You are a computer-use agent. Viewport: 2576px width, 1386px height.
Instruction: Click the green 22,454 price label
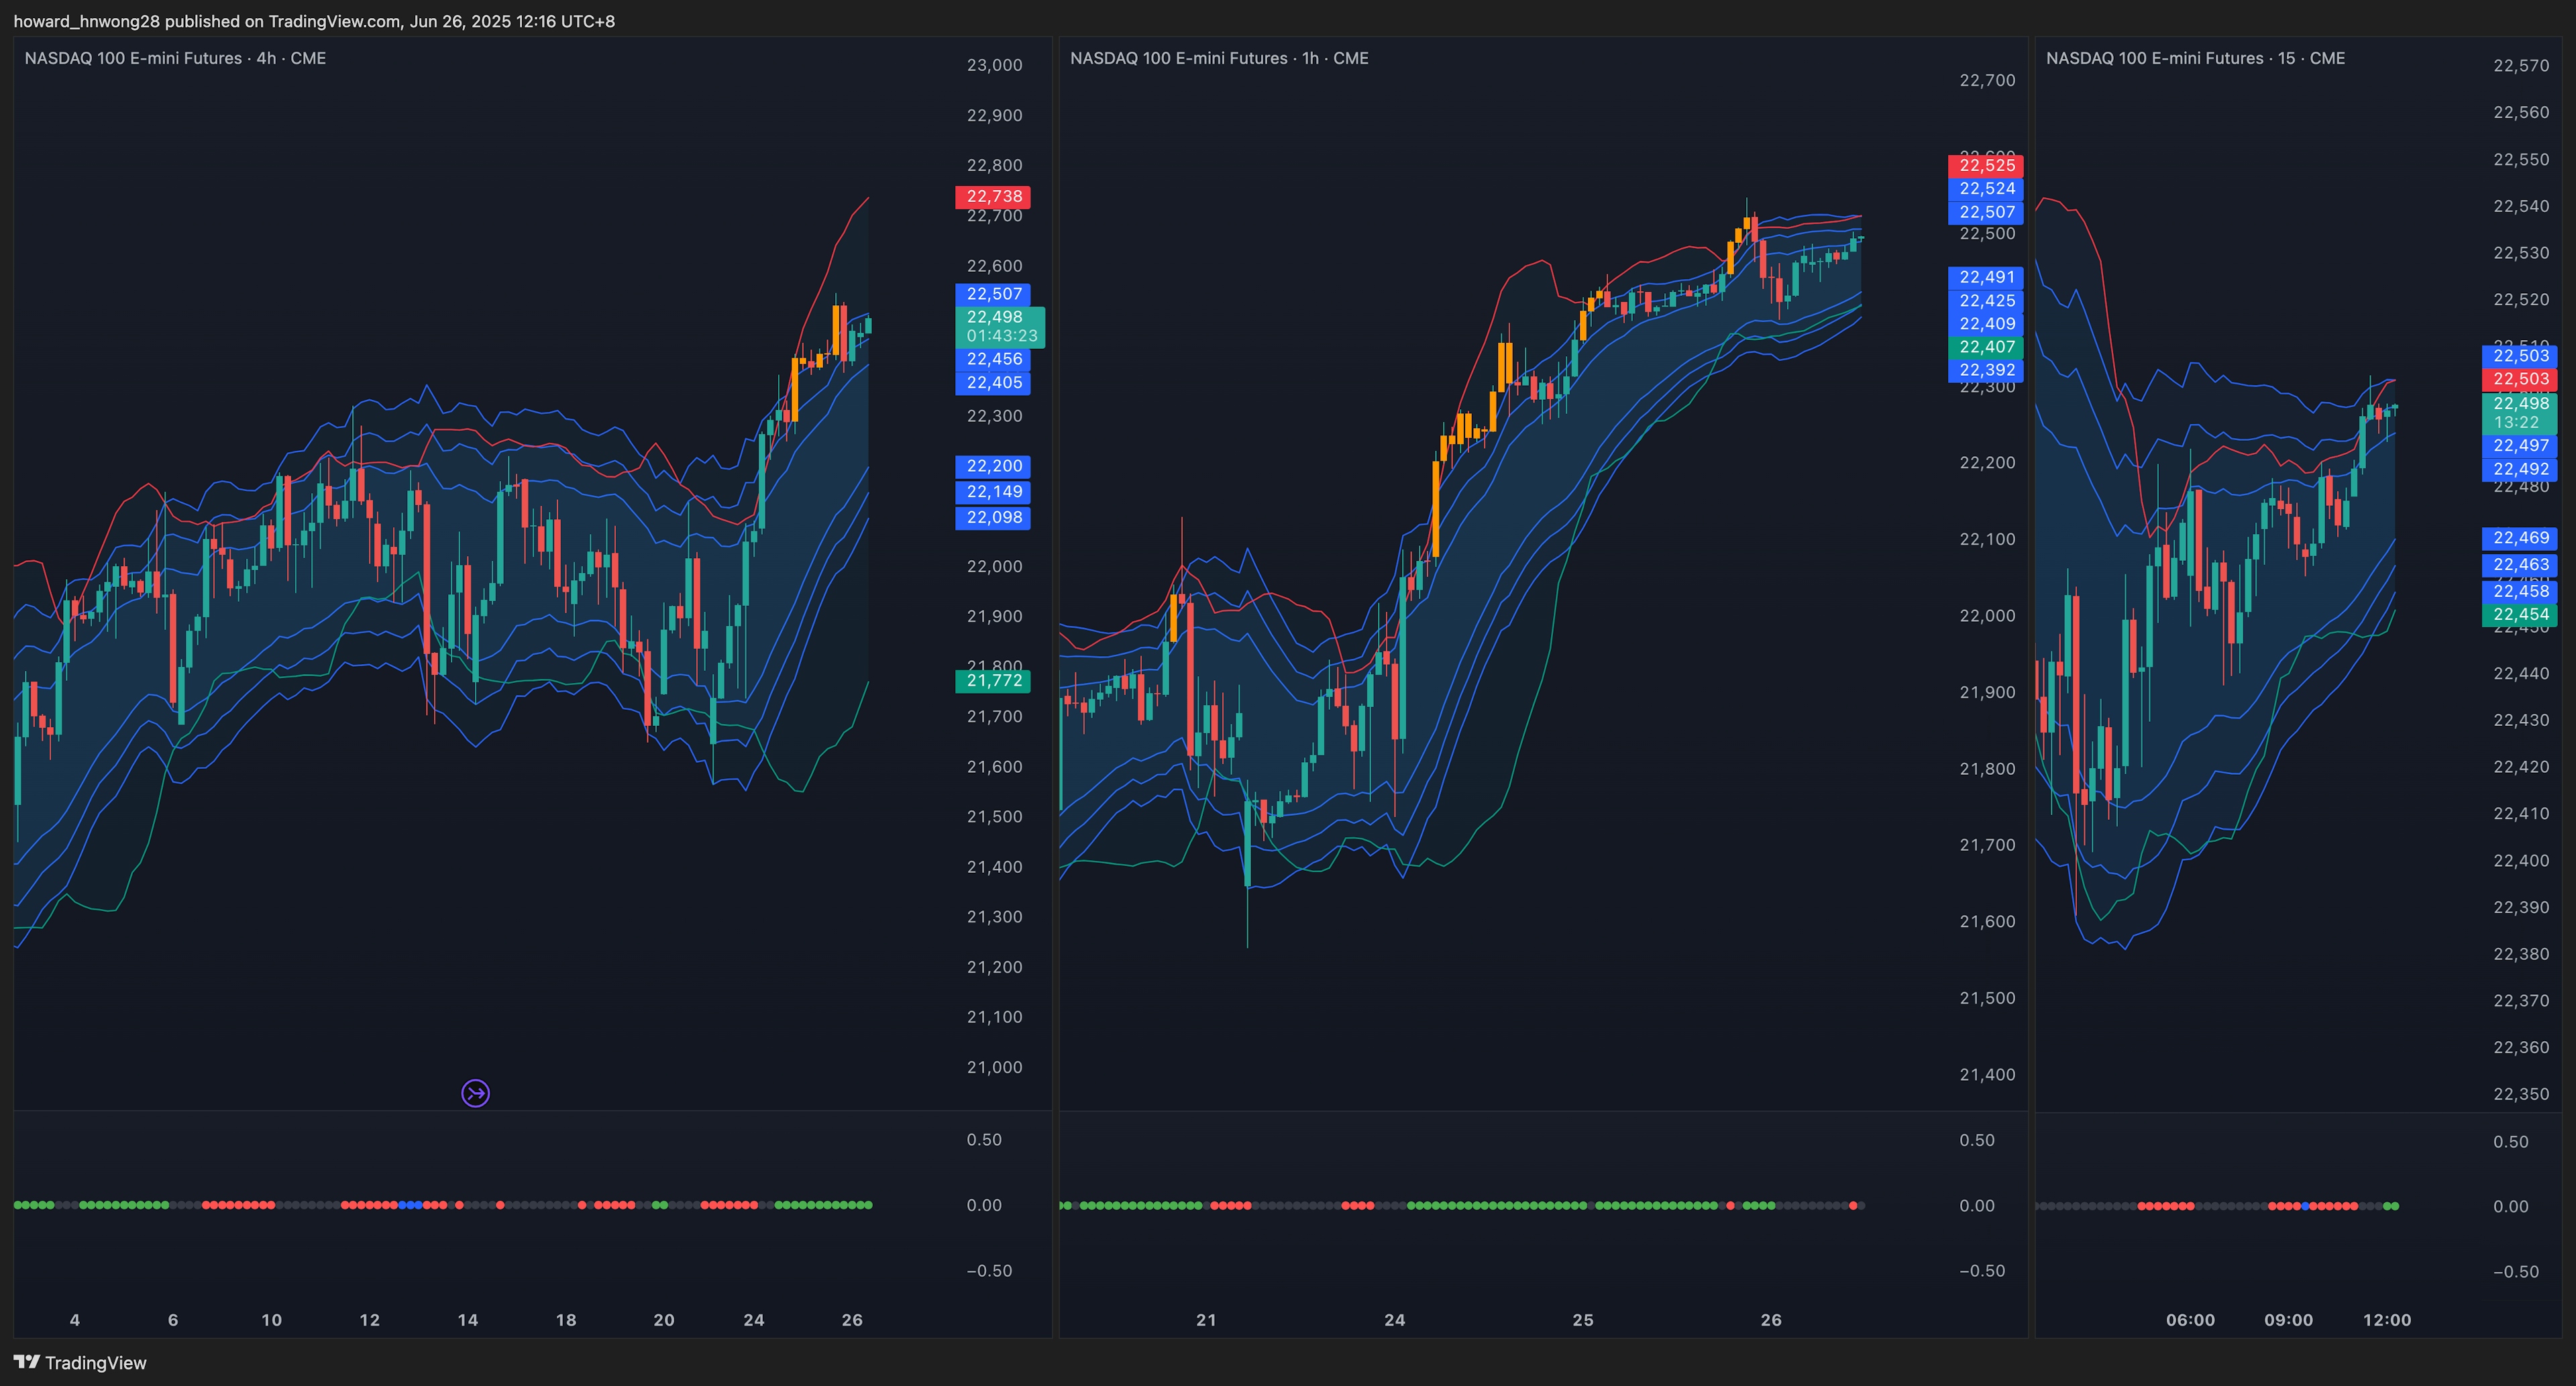(x=2520, y=614)
